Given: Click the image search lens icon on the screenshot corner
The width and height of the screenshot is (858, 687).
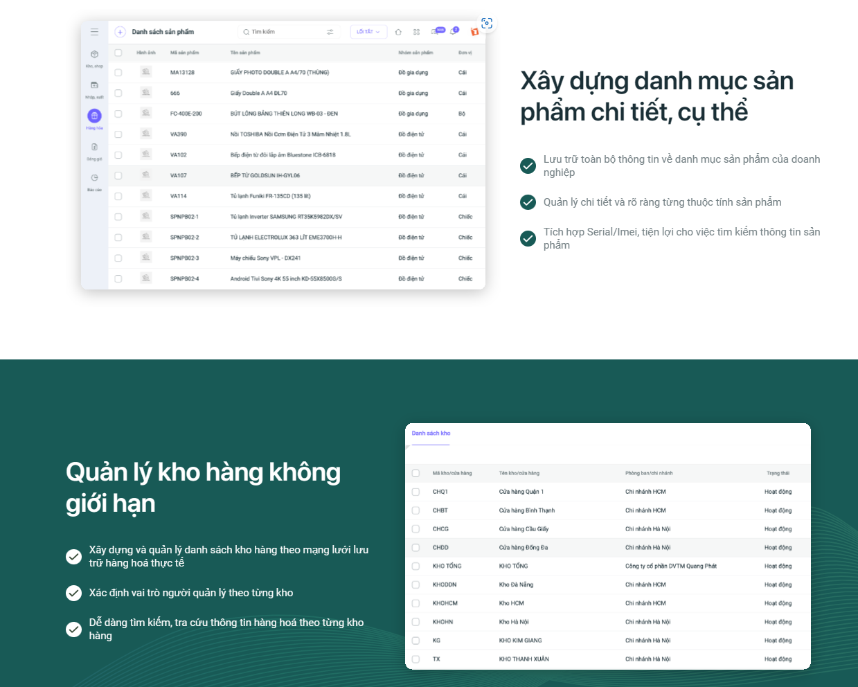Looking at the screenshot, I should click(x=487, y=24).
